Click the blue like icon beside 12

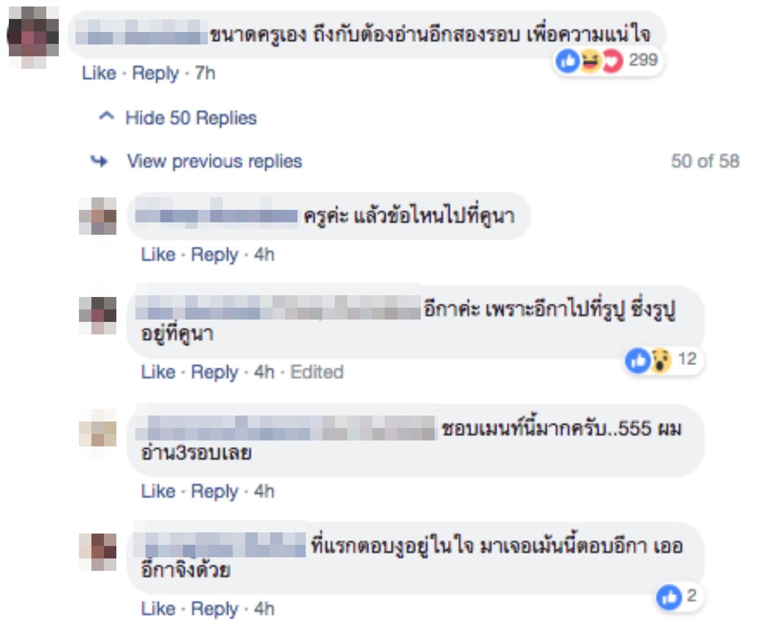[638, 360]
